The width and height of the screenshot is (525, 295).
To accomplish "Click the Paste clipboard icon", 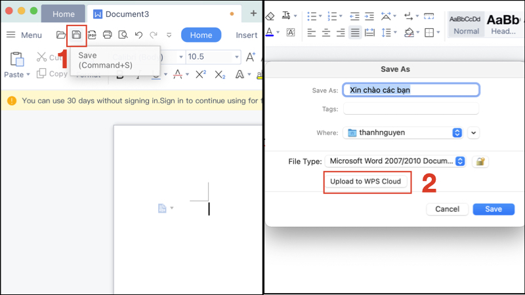I will (17, 59).
